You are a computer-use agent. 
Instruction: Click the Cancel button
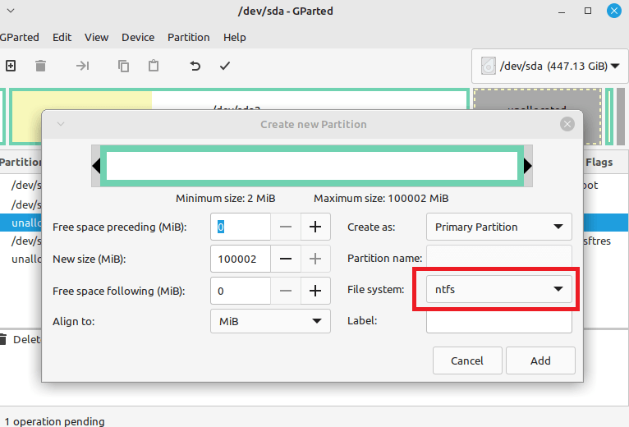pos(467,360)
